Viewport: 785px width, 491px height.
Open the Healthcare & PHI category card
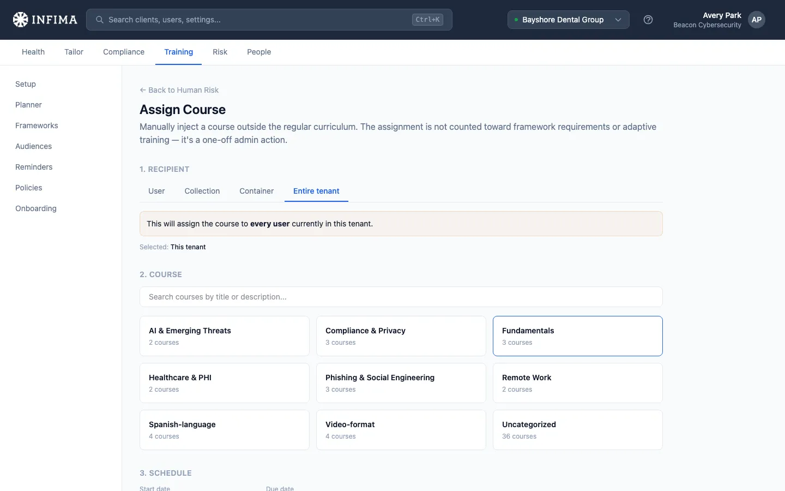225,383
